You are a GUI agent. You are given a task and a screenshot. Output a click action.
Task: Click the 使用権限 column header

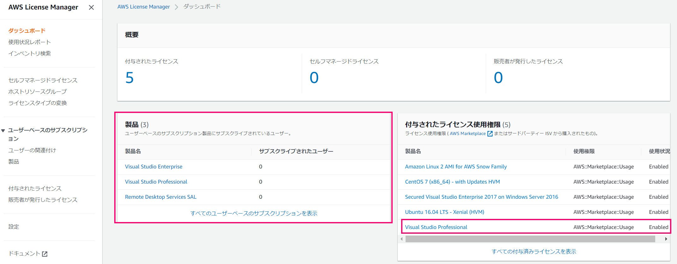(x=584, y=151)
